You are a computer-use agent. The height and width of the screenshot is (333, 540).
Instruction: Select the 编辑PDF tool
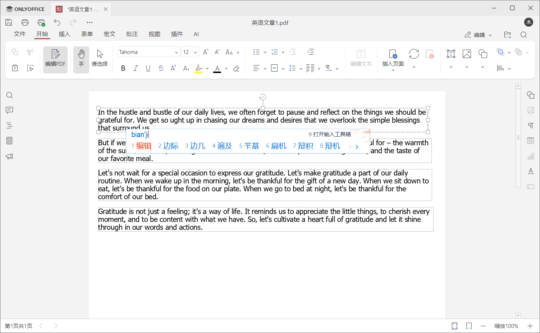click(55, 59)
